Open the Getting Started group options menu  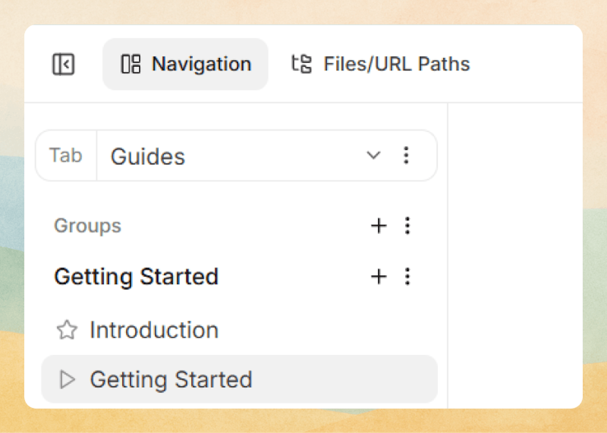tap(407, 277)
